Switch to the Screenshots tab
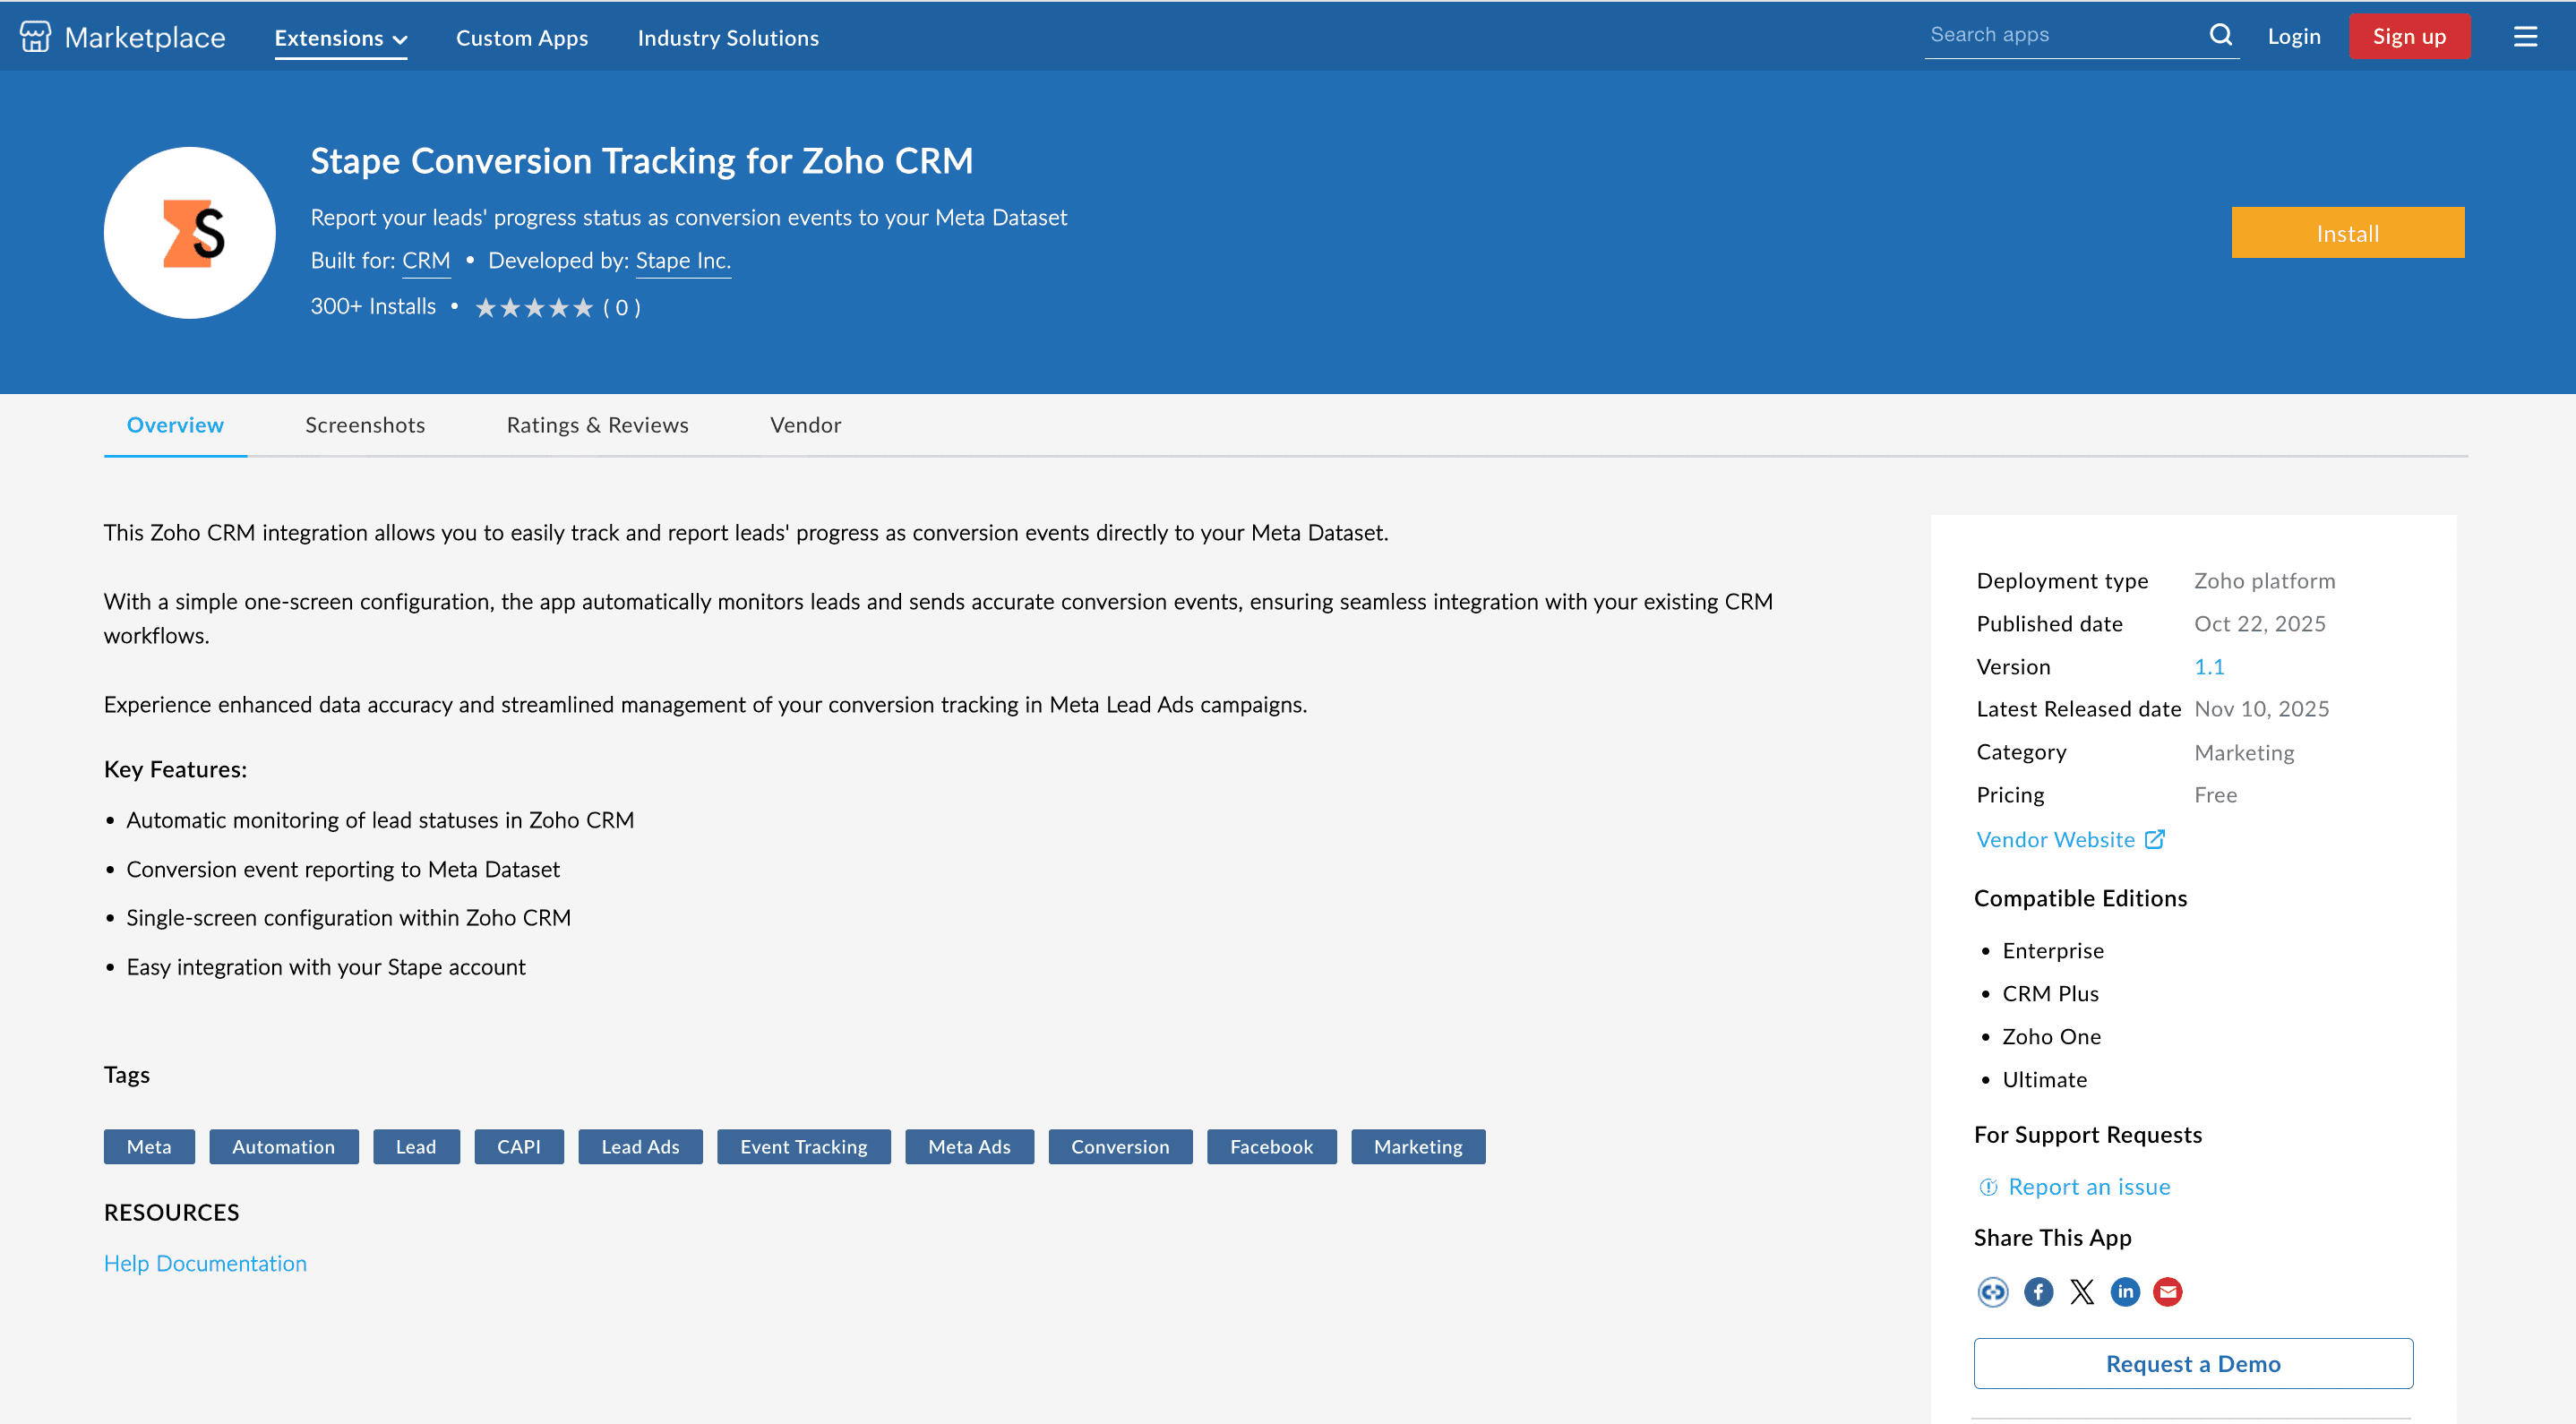 pyautogui.click(x=364, y=425)
